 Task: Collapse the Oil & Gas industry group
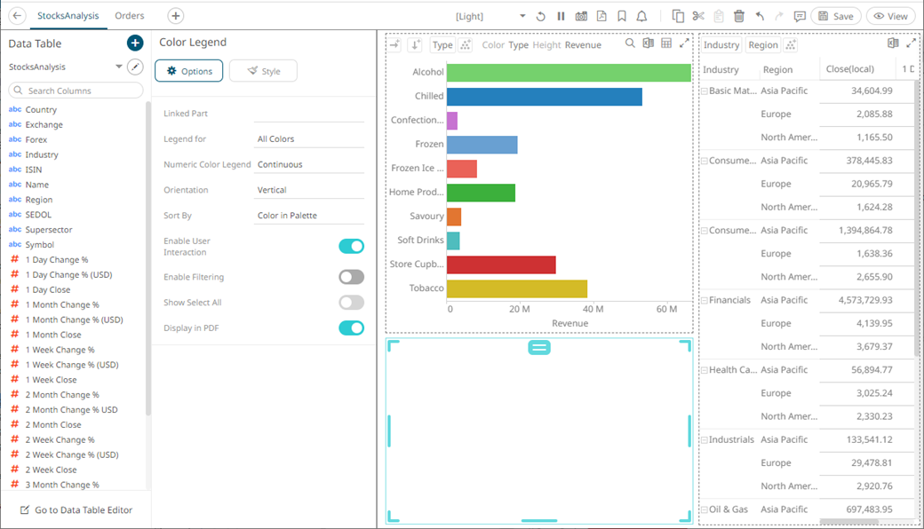705,509
